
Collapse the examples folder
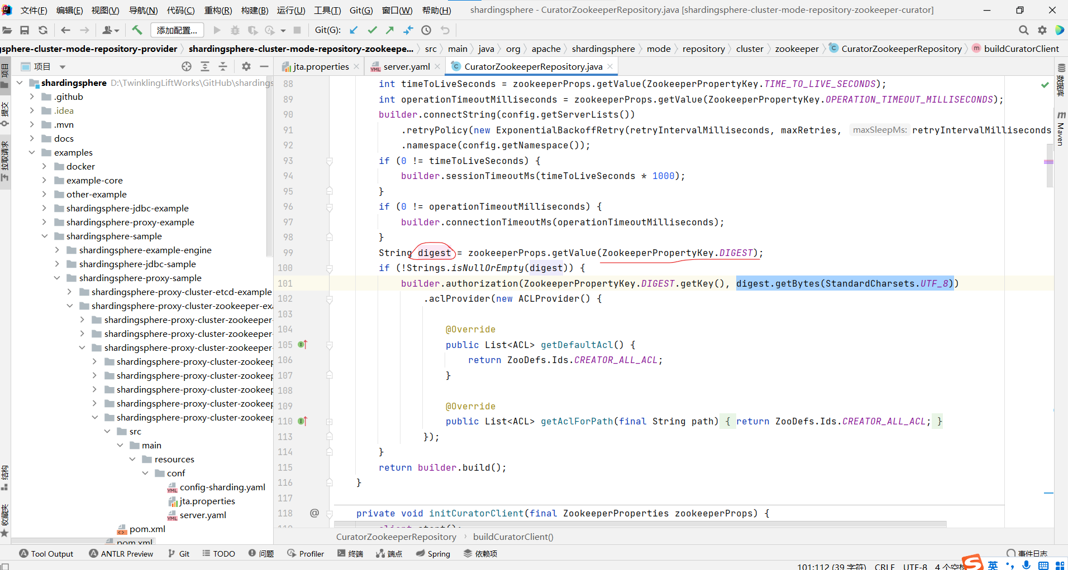tap(32, 152)
